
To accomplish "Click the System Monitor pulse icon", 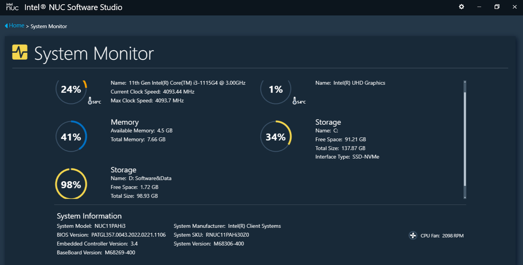I will [x=20, y=52].
